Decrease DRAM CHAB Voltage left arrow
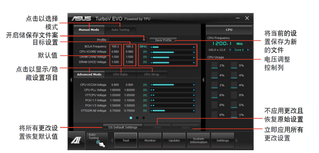Viewport: 319px width, 153px height. [x=151, y=57]
